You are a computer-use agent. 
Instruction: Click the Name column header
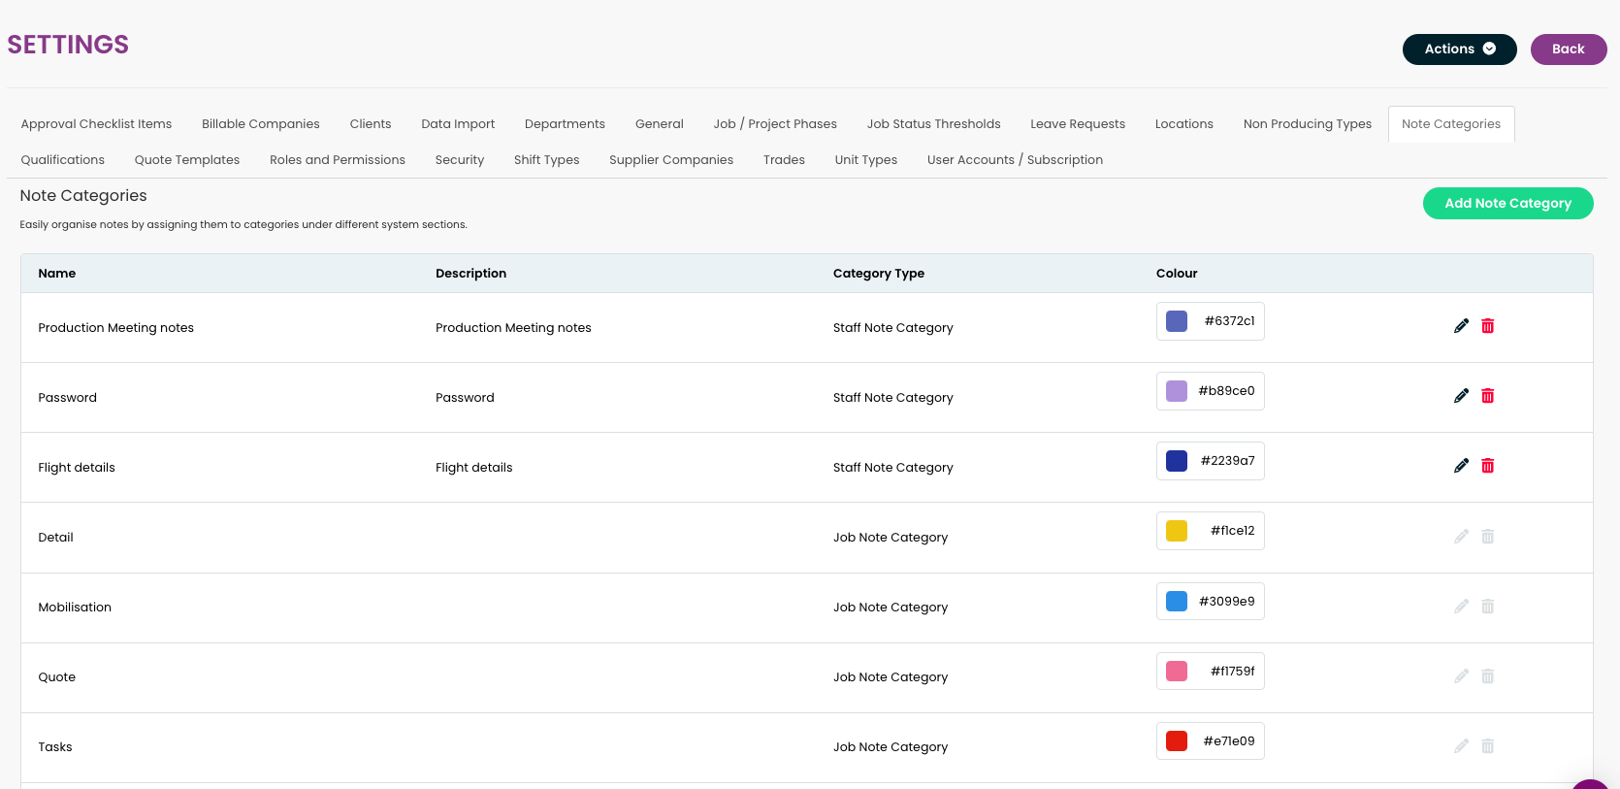57,274
